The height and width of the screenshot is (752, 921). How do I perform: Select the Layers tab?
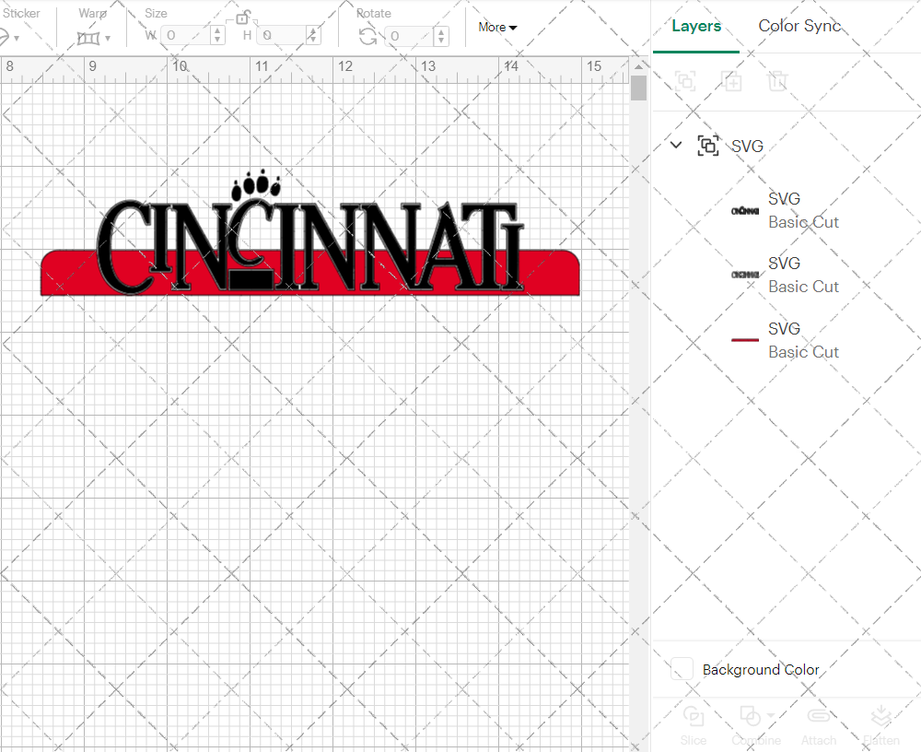coord(696,26)
